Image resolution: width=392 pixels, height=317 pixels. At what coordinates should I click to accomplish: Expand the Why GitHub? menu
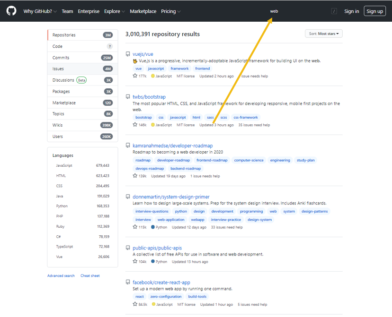(38, 11)
